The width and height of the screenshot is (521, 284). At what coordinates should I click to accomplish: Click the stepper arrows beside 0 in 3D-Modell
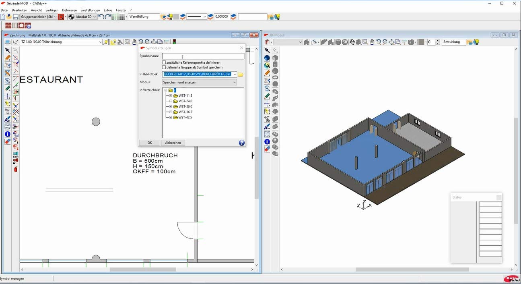pyautogui.click(x=438, y=42)
